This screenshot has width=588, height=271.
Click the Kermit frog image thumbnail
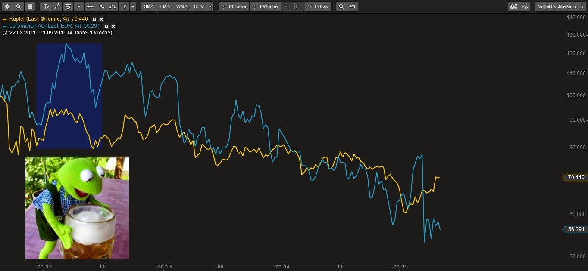(x=77, y=208)
